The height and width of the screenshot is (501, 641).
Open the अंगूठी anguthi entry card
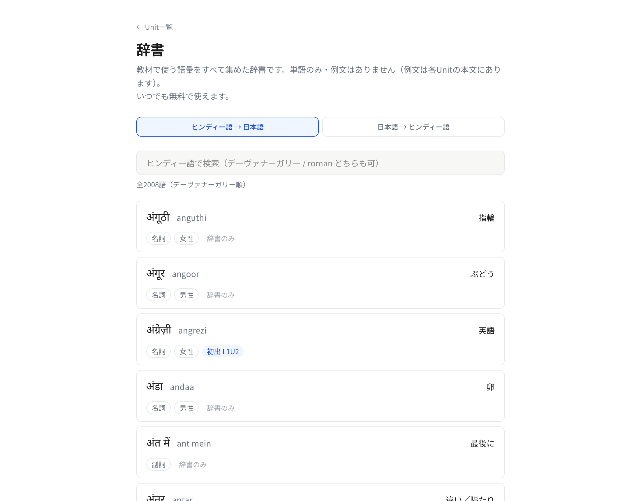tap(320, 226)
